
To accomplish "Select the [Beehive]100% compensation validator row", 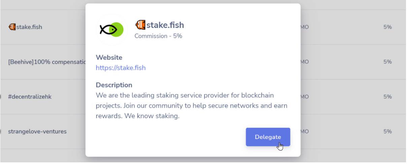I will click(46, 62).
